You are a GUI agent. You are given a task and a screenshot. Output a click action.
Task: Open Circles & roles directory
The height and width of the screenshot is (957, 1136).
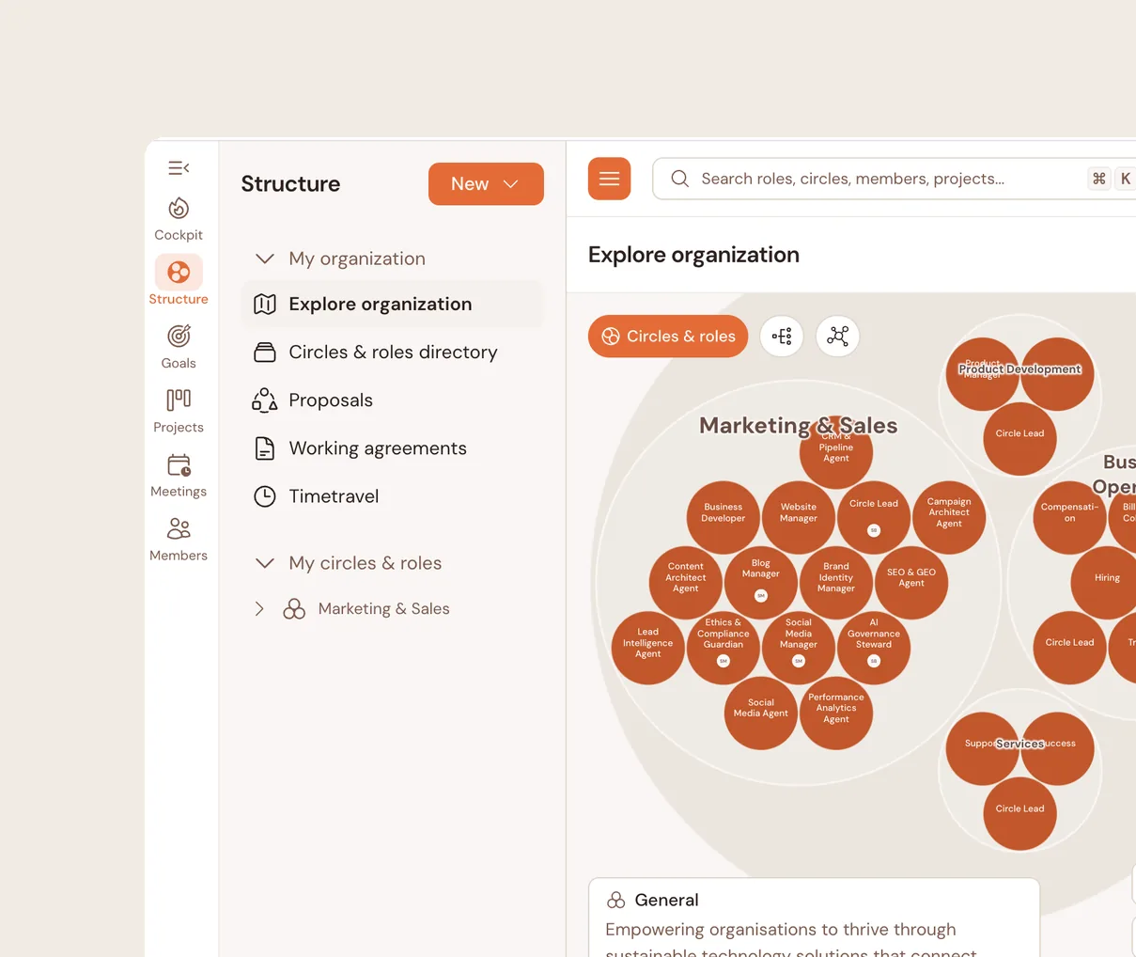coord(392,352)
